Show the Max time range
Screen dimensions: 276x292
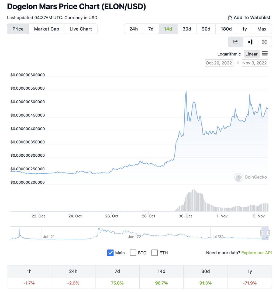tap(262, 29)
